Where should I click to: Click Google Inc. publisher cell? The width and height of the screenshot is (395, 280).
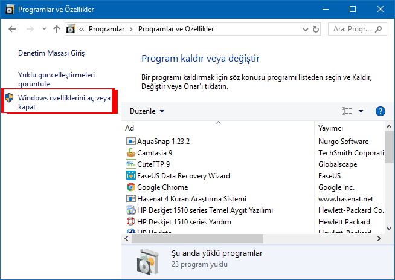[x=336, y=187]
